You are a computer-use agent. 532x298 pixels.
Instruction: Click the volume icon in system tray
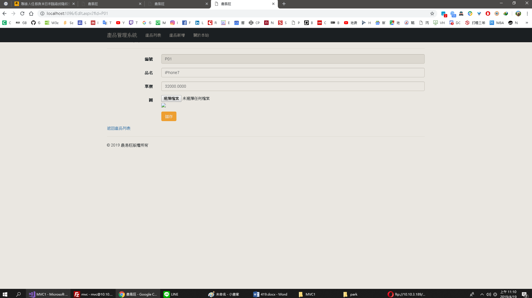488,294
